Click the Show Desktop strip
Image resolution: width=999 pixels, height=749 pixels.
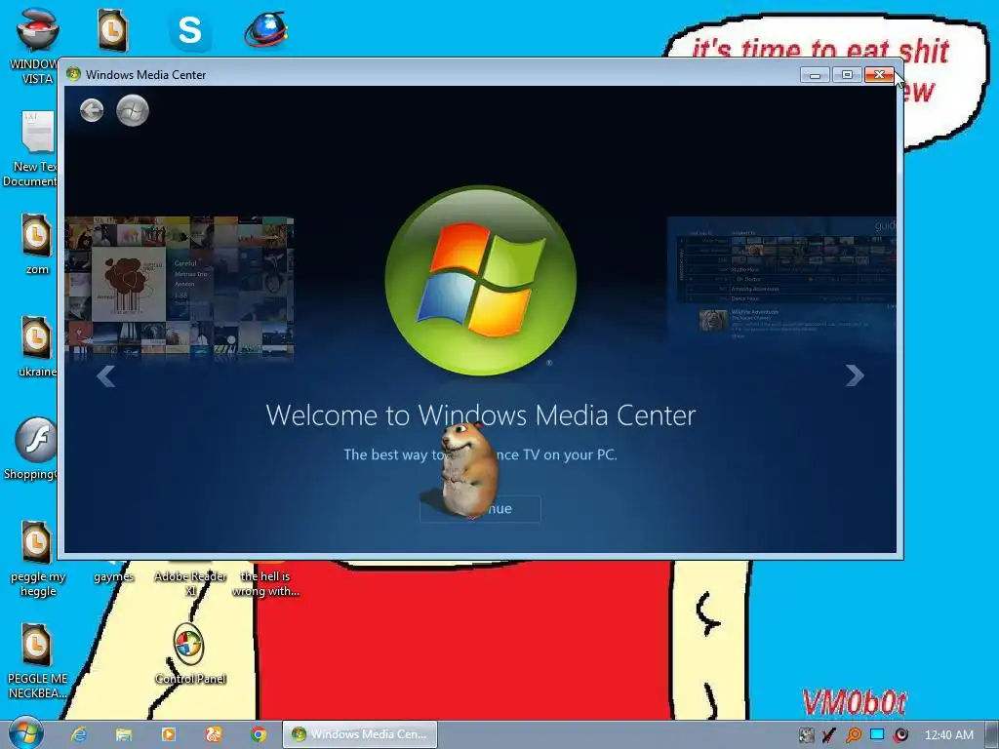(x=991, y=734)
